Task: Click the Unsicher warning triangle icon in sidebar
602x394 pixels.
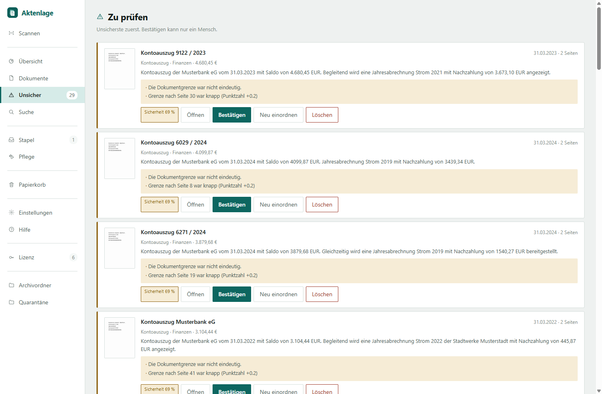Action: tap(11, 95)
